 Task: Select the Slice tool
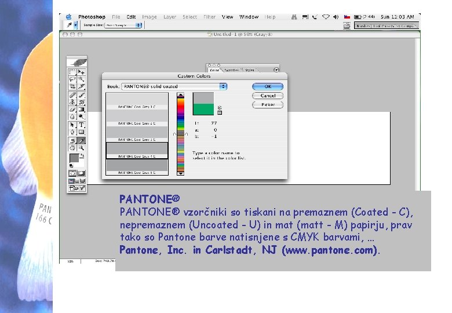(x=81, y=86)
